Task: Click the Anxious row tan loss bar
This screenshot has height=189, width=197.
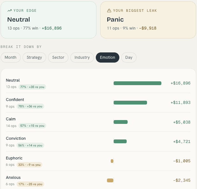Action: (110, 180)
